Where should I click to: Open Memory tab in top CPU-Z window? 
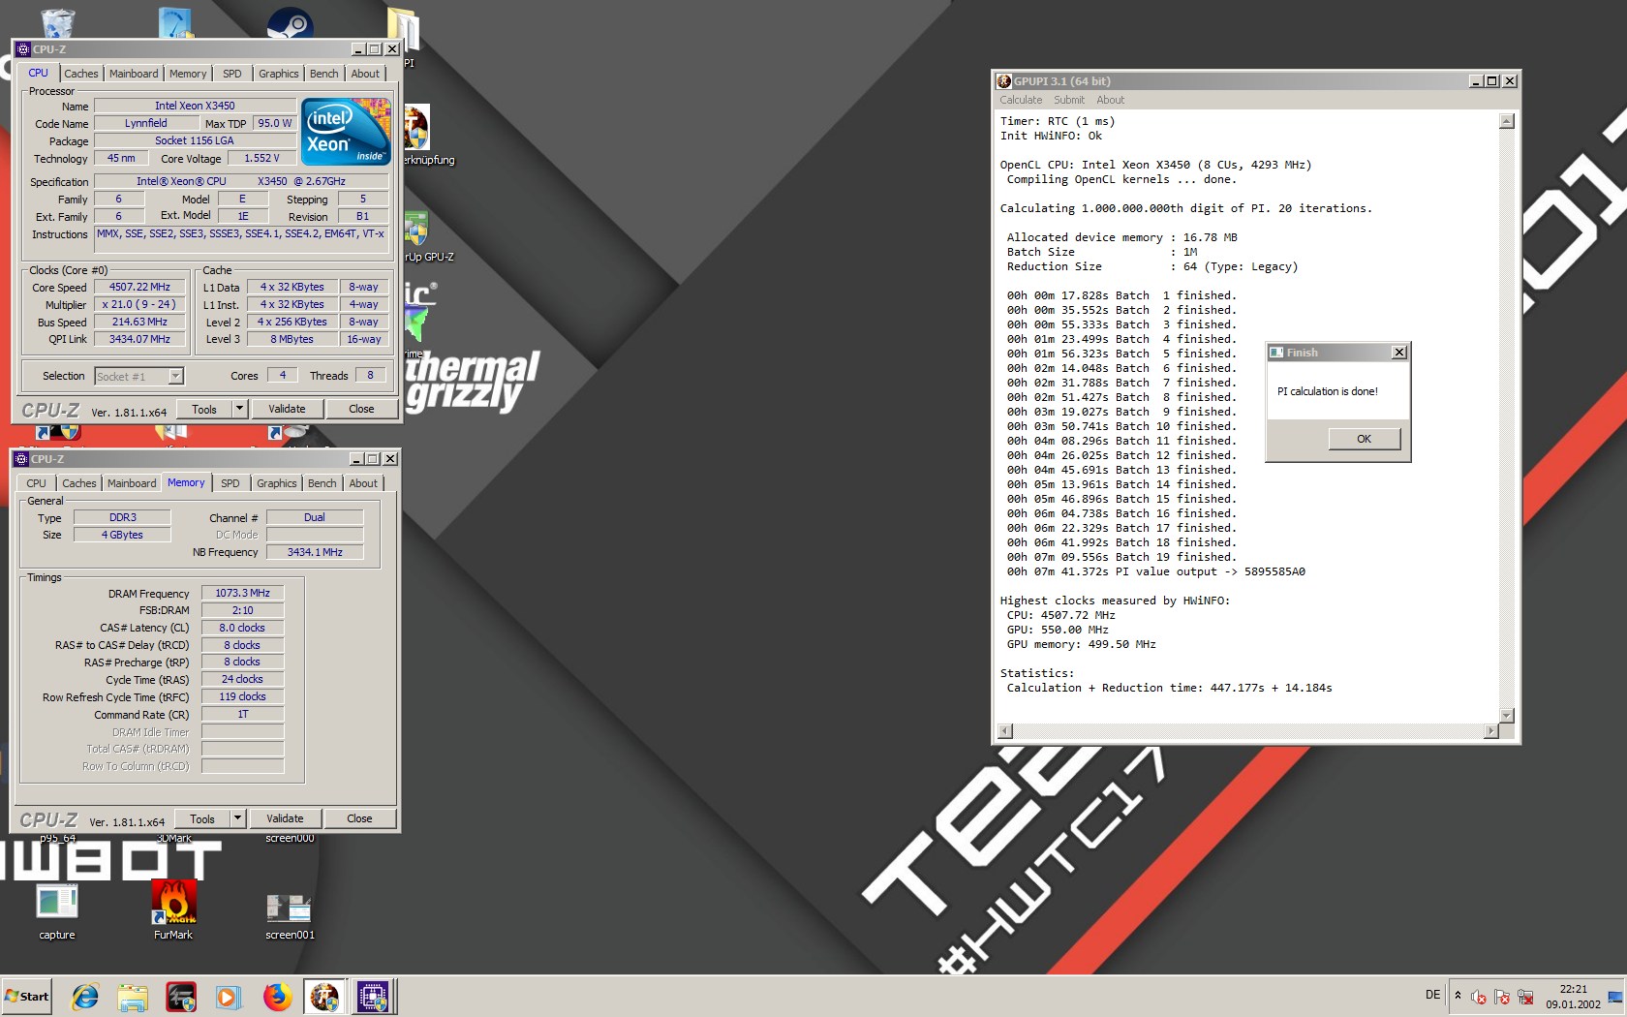click(188, 74)
